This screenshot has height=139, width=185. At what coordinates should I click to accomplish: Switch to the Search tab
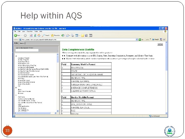(22, 43)
